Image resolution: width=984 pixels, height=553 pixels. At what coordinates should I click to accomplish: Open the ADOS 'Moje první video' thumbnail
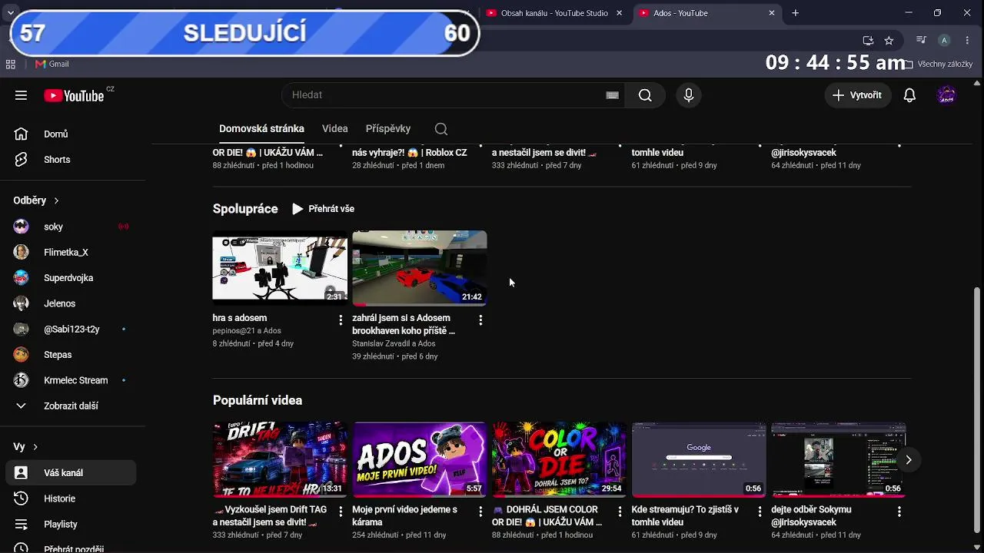pyautogui.click(x=420, y=459)
